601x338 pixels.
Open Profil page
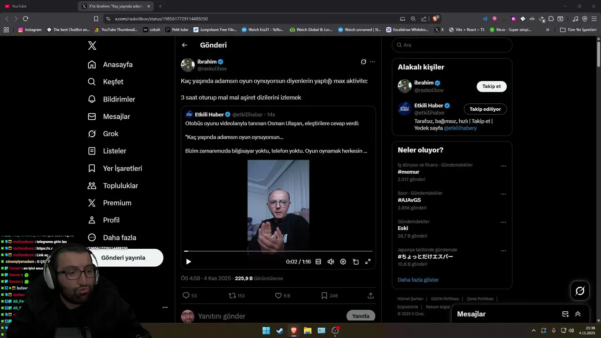point(104,220)
